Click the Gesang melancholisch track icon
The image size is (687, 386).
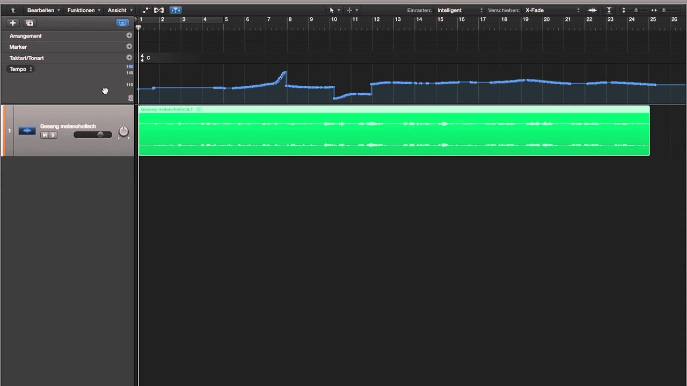(x=27, y=131)
